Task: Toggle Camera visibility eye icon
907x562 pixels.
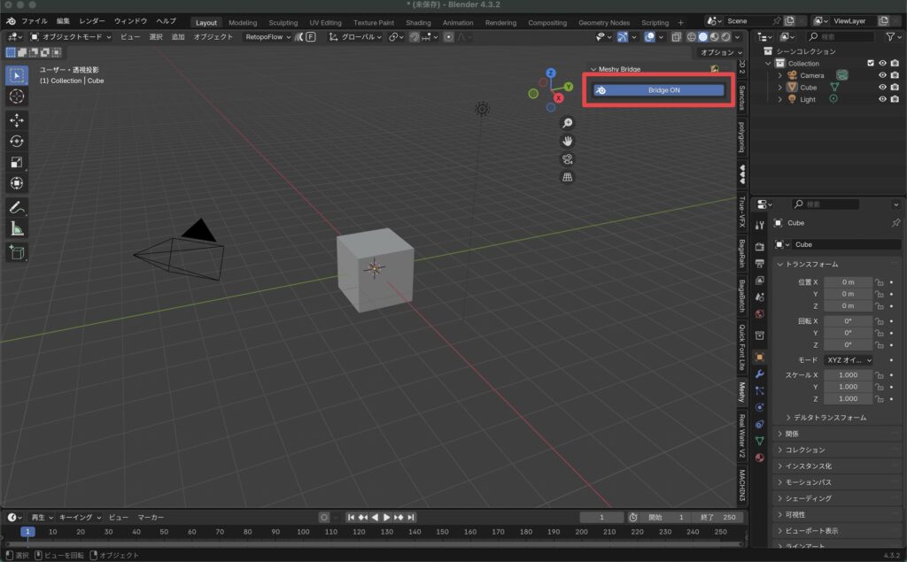Action: pyautogui.click(x=882, y=75)
